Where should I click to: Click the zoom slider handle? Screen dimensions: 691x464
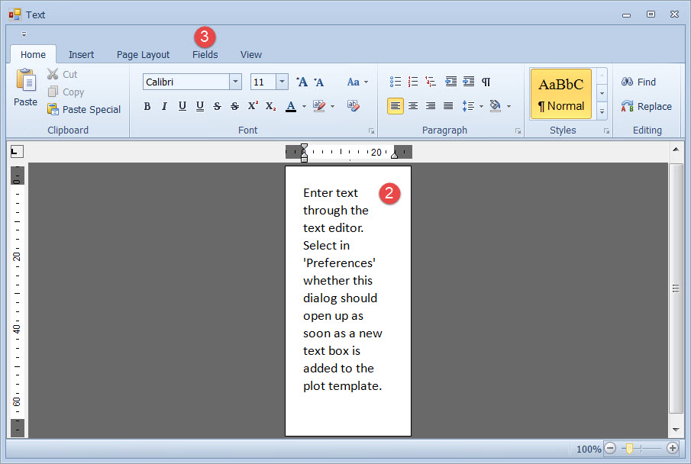click(x=629, y=449)
